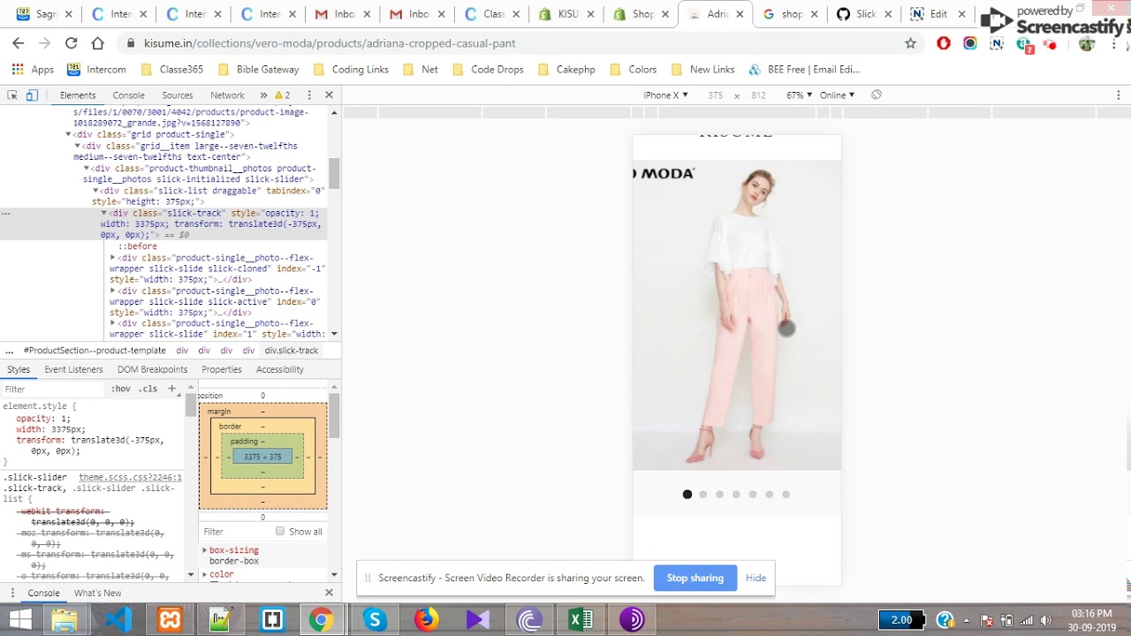Expand the box-sizing computed property
The width and height of the screenshot is (1131, 636).
tap(205, 550)
